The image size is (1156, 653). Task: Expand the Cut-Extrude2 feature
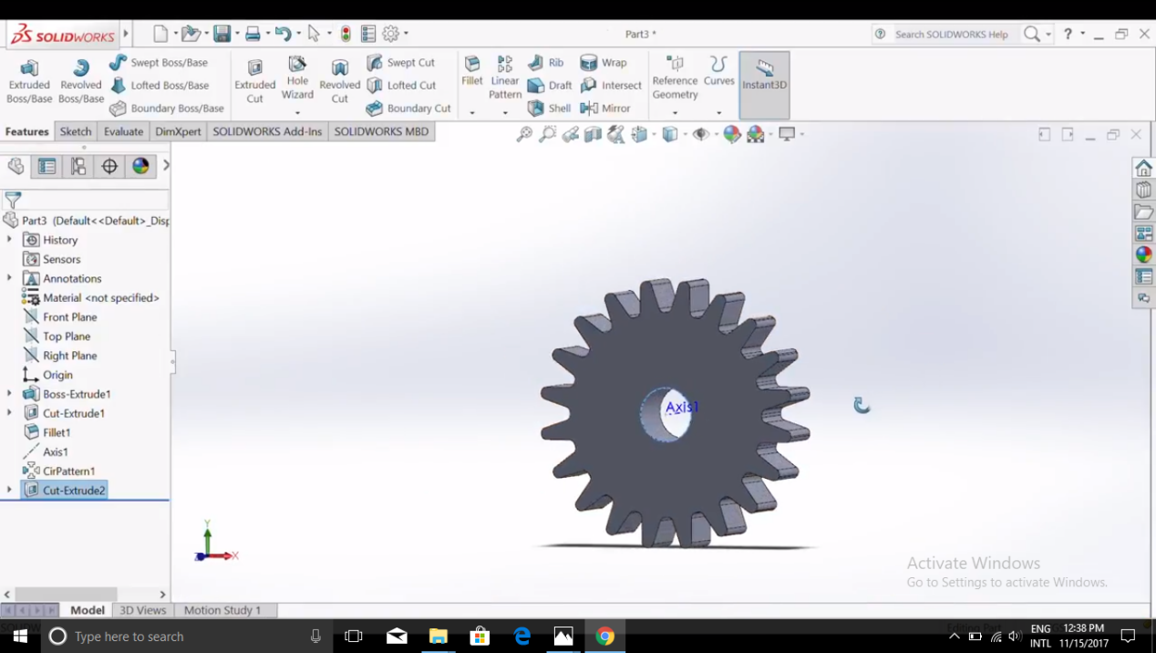[x=9, y=490]
